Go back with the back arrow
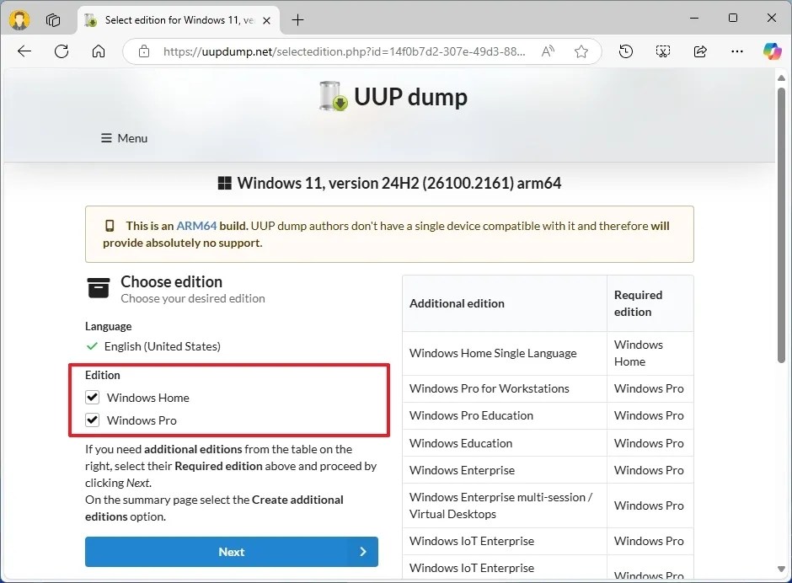Screen dimensions: 792x583 click(24, 51)
